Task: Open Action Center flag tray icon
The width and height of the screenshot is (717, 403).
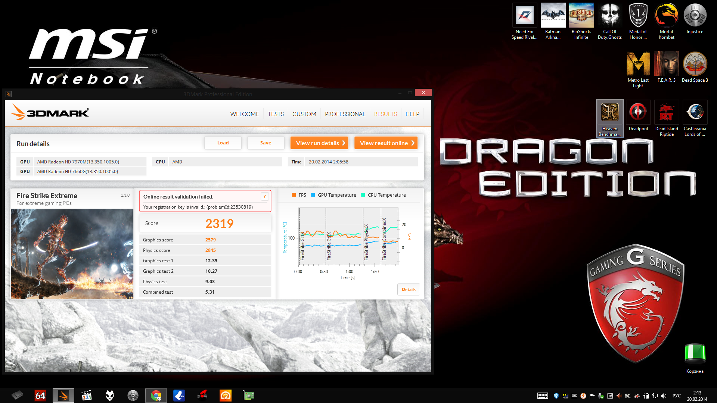Action: (x=592, y=396)
